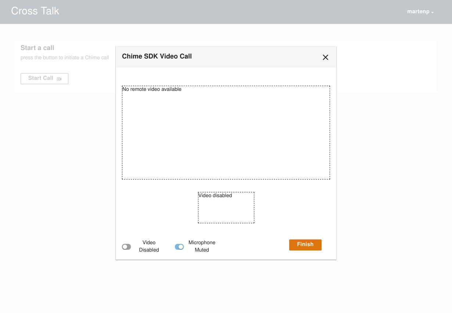Click the 'Video Disabled' label text
452x313 pixels.
pos(149,246)
